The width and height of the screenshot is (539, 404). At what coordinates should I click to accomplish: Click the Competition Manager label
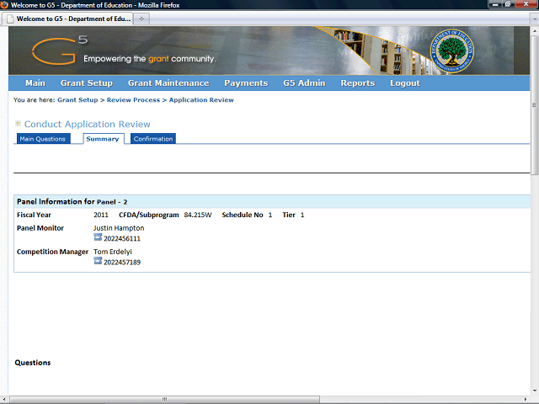[52, 252]
